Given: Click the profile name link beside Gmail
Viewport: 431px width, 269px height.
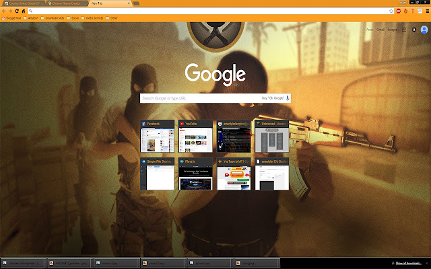Looking at the screenshot, I should [x=370, y=30].
